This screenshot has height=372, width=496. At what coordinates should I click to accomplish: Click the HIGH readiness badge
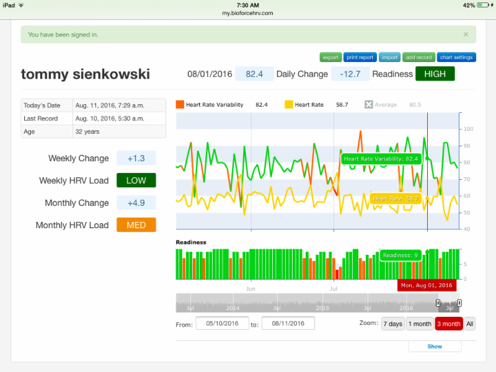click(x=435, y=74)
